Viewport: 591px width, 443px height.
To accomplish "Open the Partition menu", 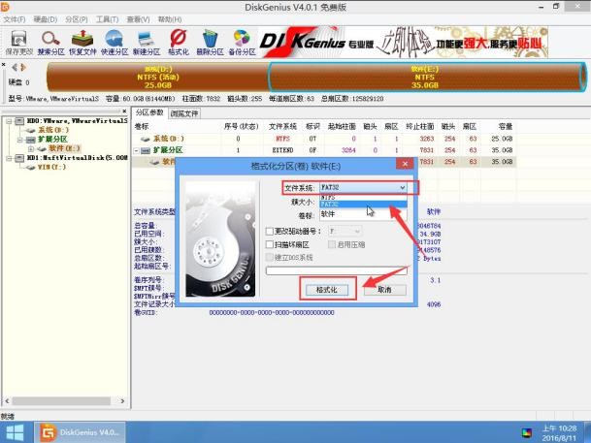I will [77, 19].
